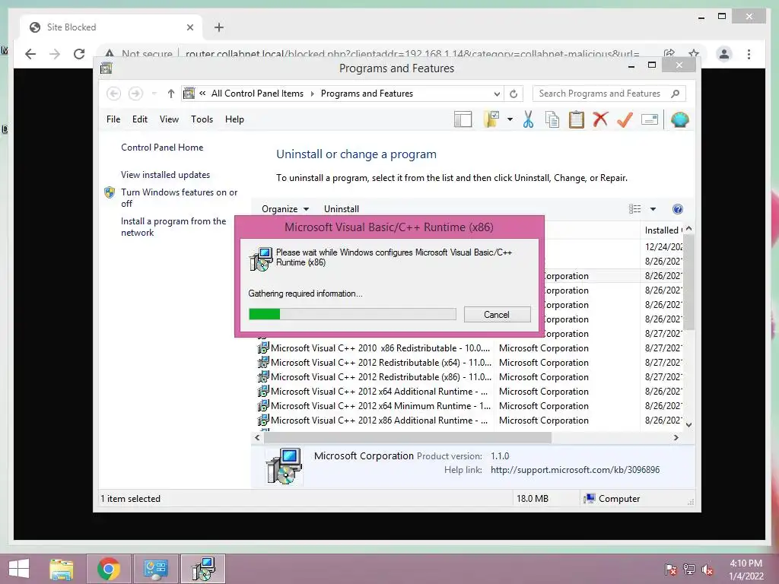Click Back arrow in Programs and Features
Screen dimensions: 779x584
(114, 94)
